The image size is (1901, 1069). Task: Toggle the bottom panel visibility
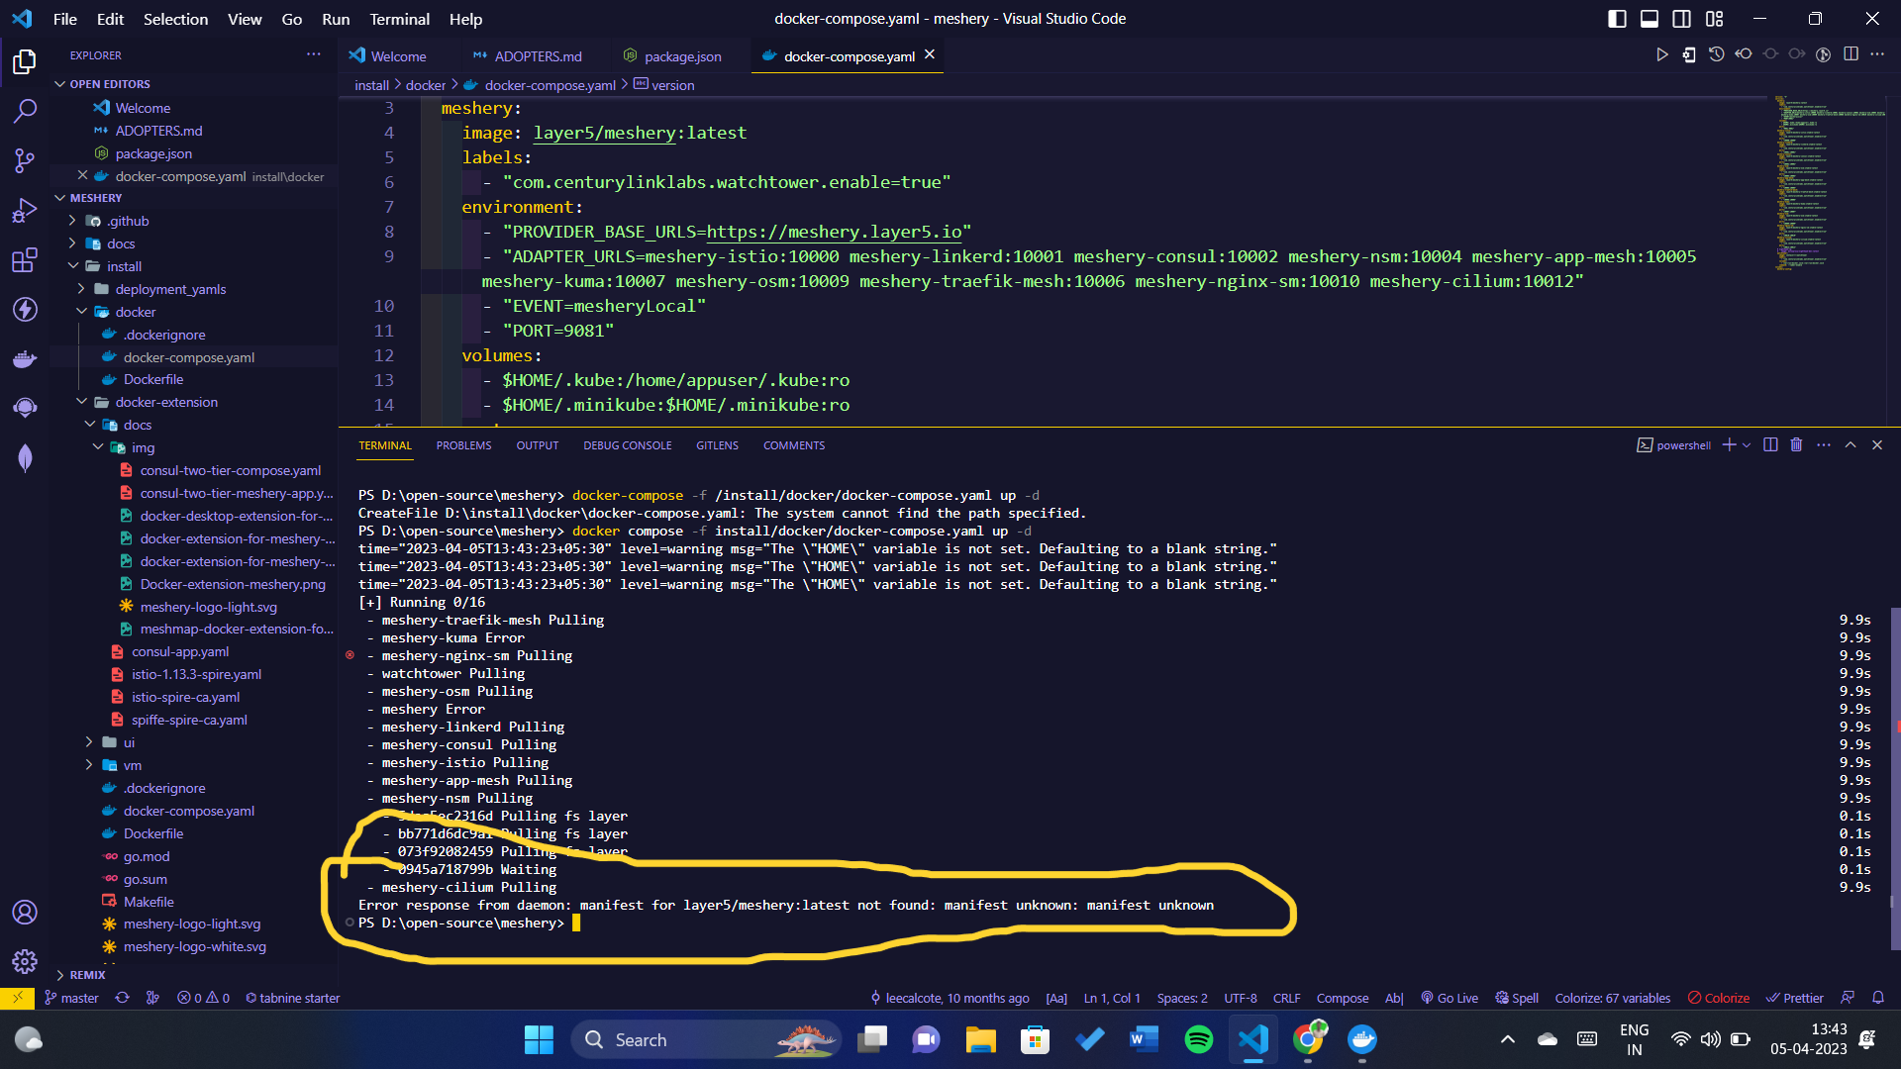1649,18
